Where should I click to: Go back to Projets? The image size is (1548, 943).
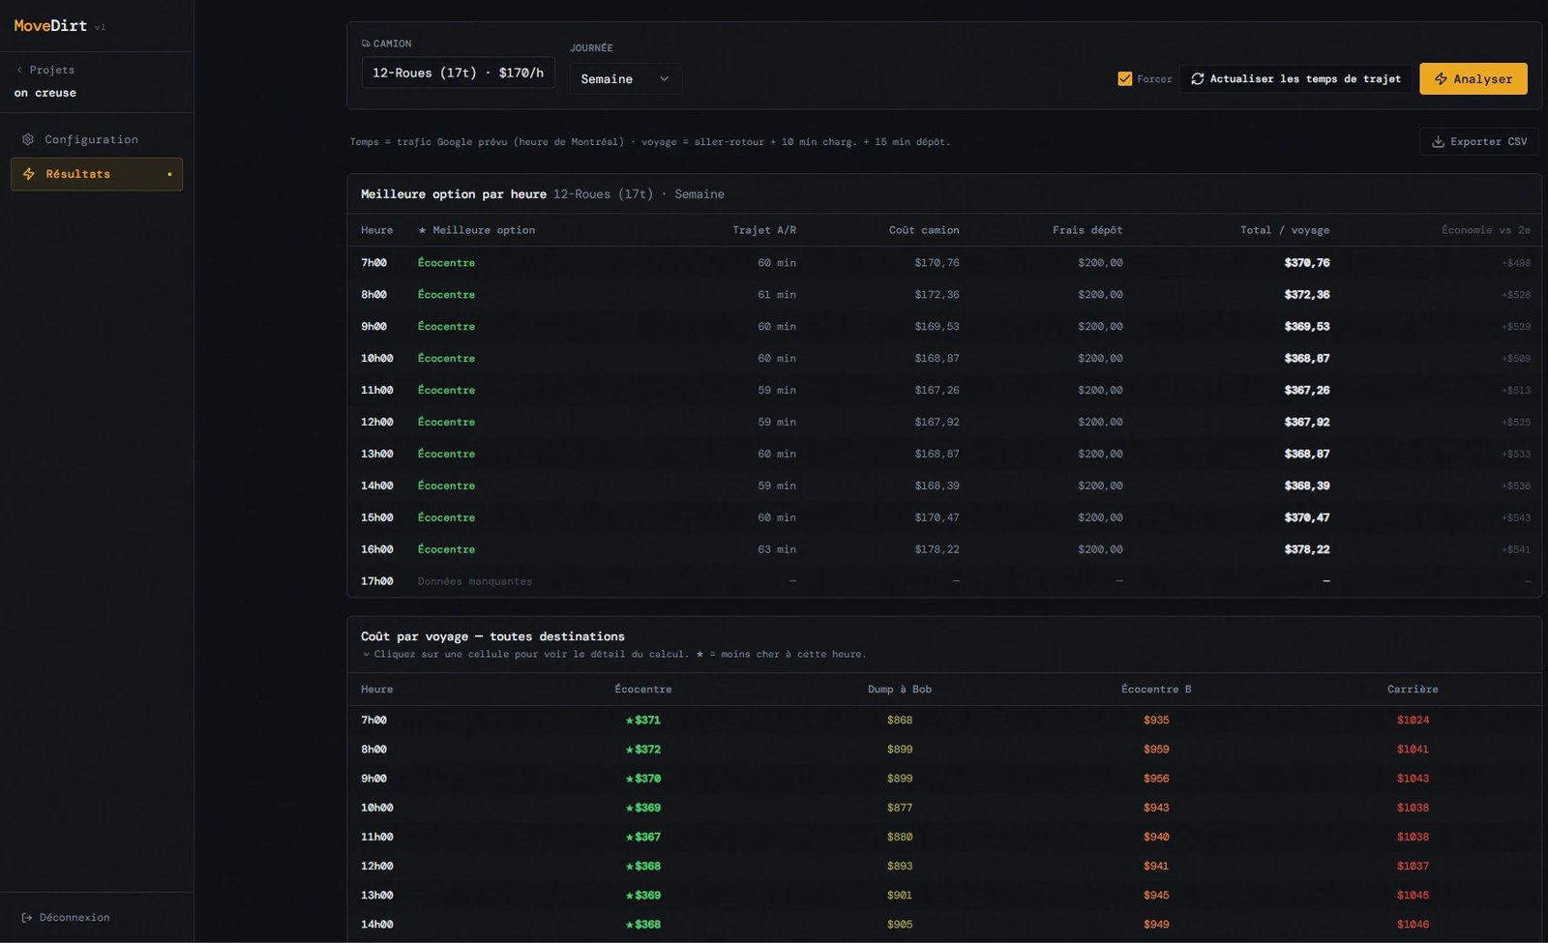(45, 70)
